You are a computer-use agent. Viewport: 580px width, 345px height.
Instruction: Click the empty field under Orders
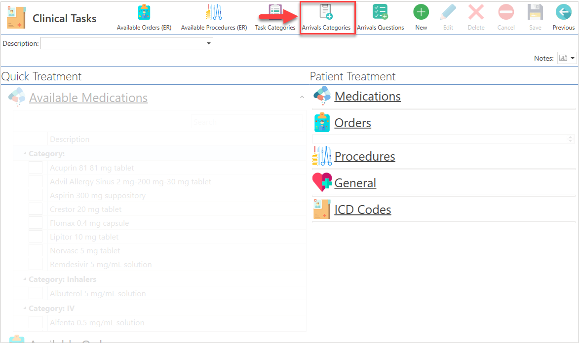[440, 139]
